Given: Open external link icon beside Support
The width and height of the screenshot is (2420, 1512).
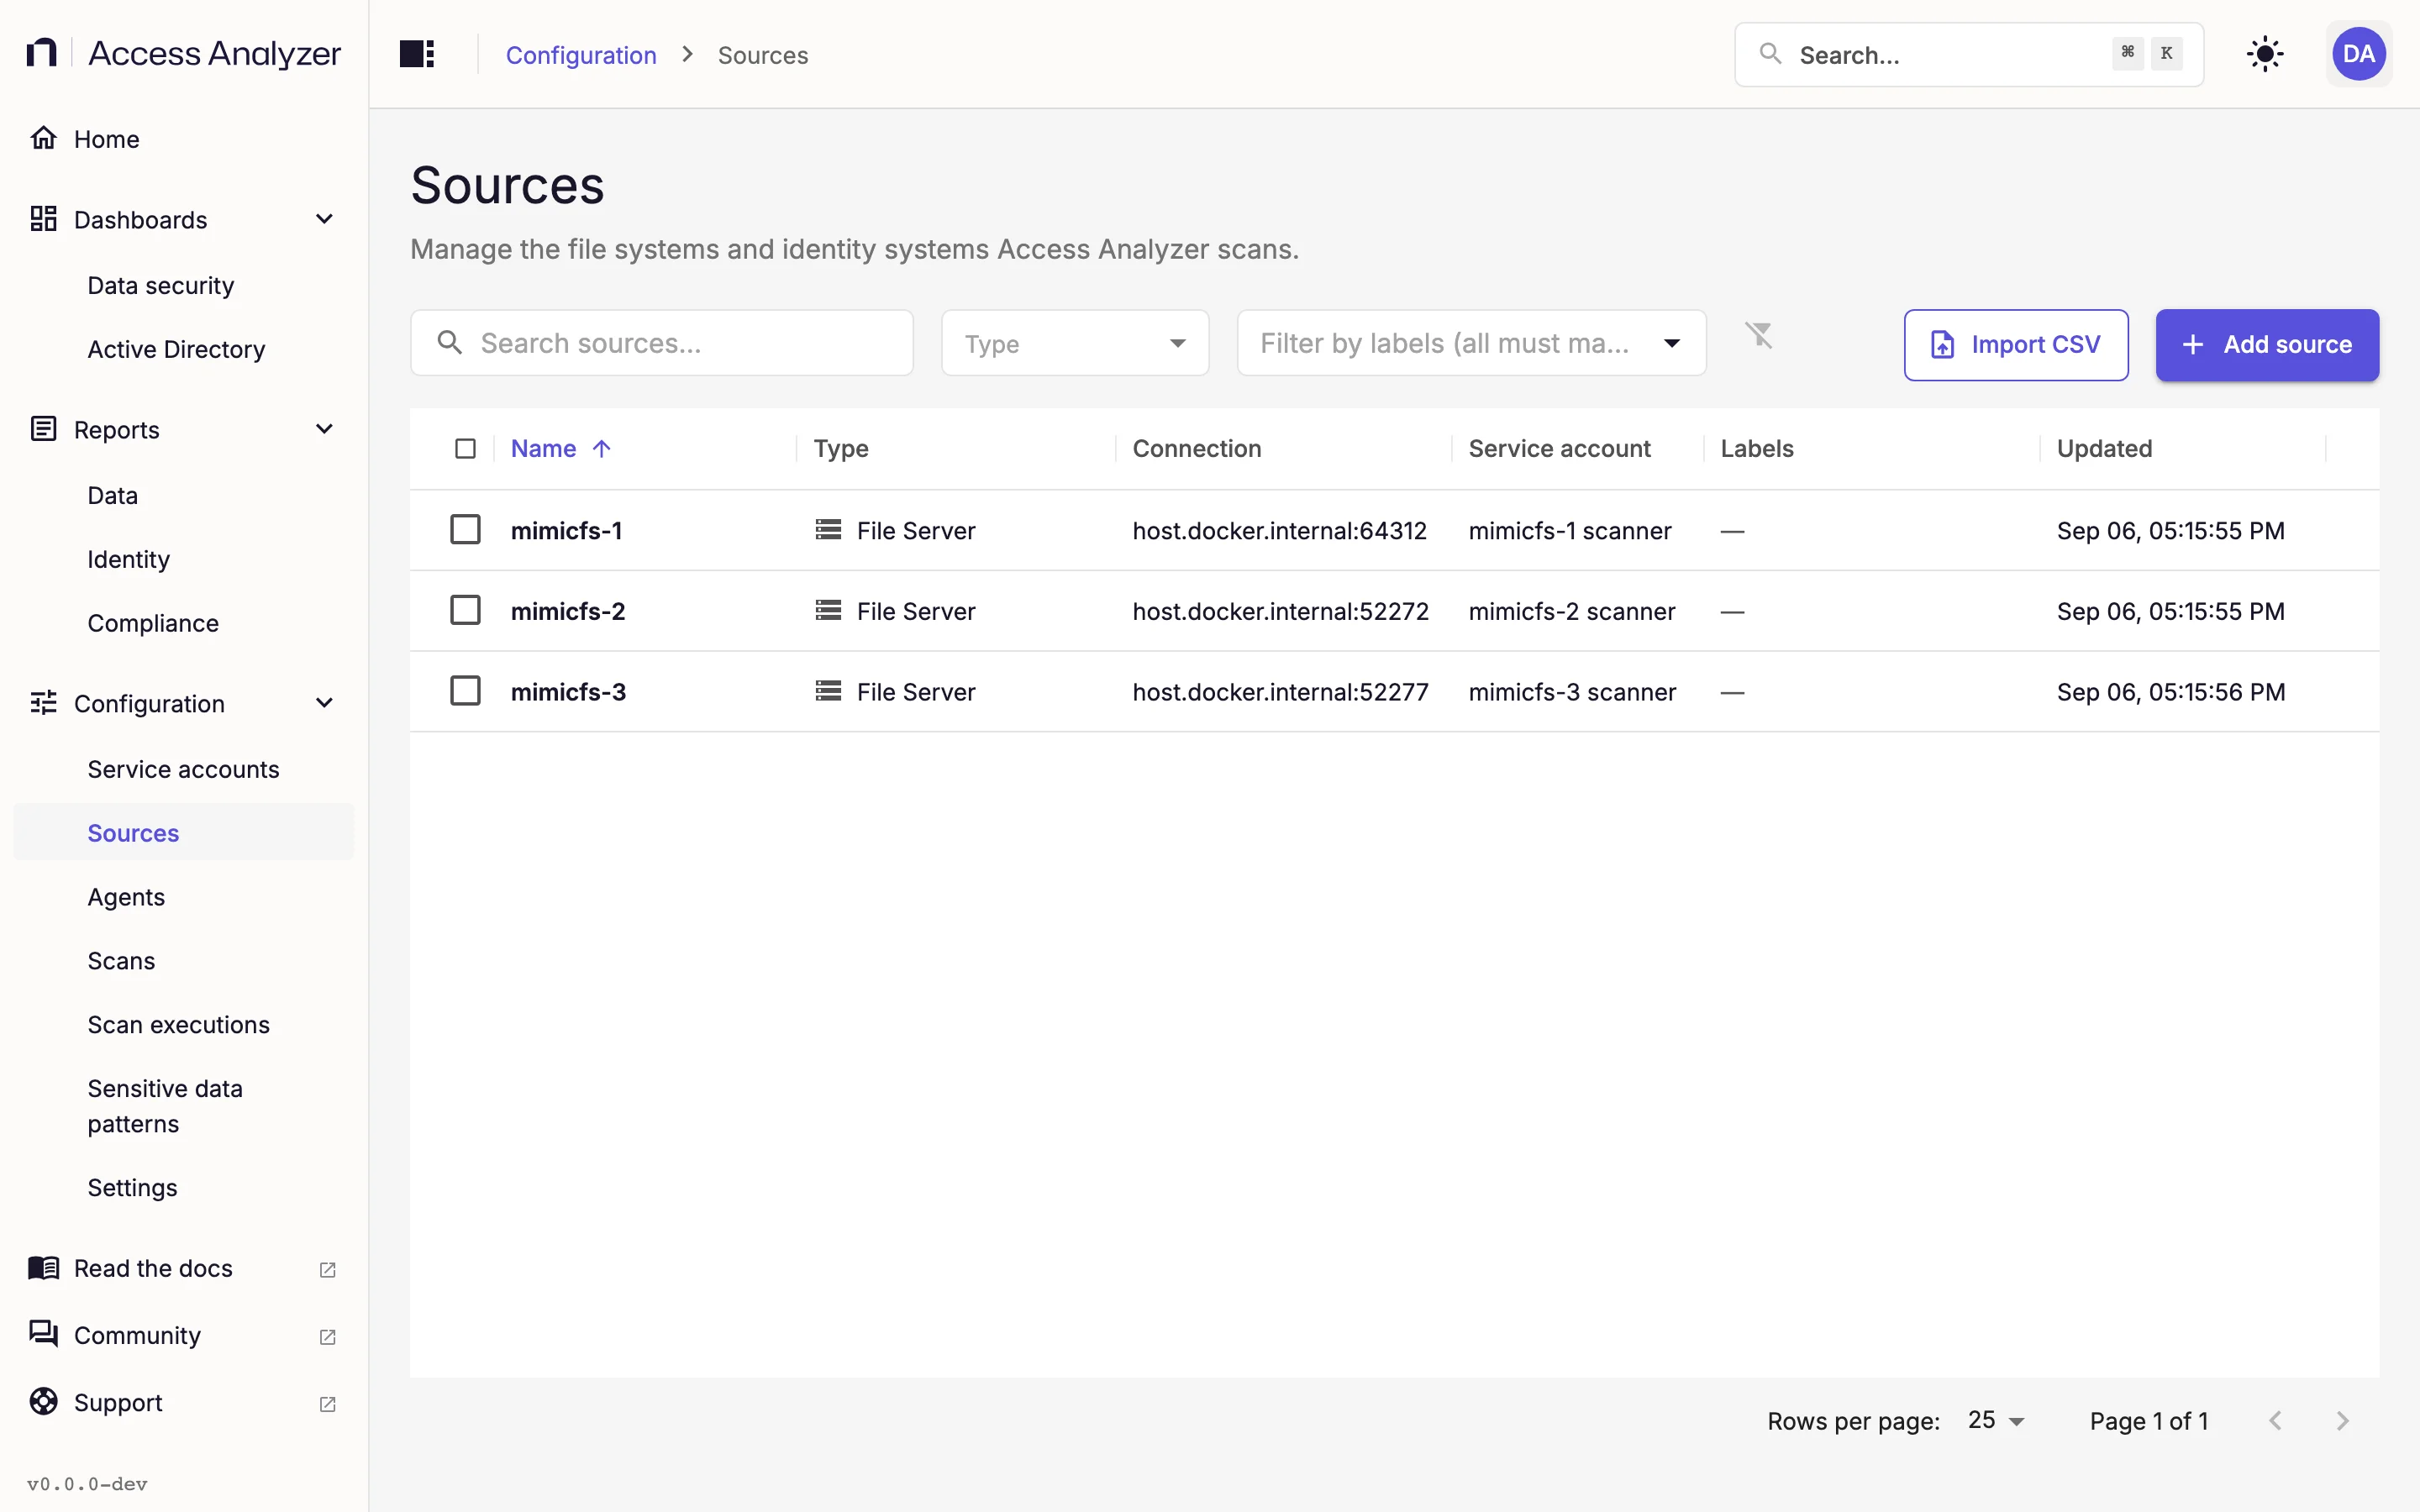Looking at the screenshot, I should 327,1404.
